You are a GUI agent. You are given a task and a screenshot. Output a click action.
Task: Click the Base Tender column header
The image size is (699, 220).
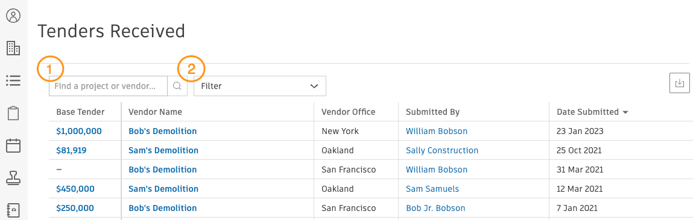point(80,112)
